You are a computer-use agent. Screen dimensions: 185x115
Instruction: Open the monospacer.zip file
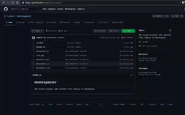tap(43, 68)
